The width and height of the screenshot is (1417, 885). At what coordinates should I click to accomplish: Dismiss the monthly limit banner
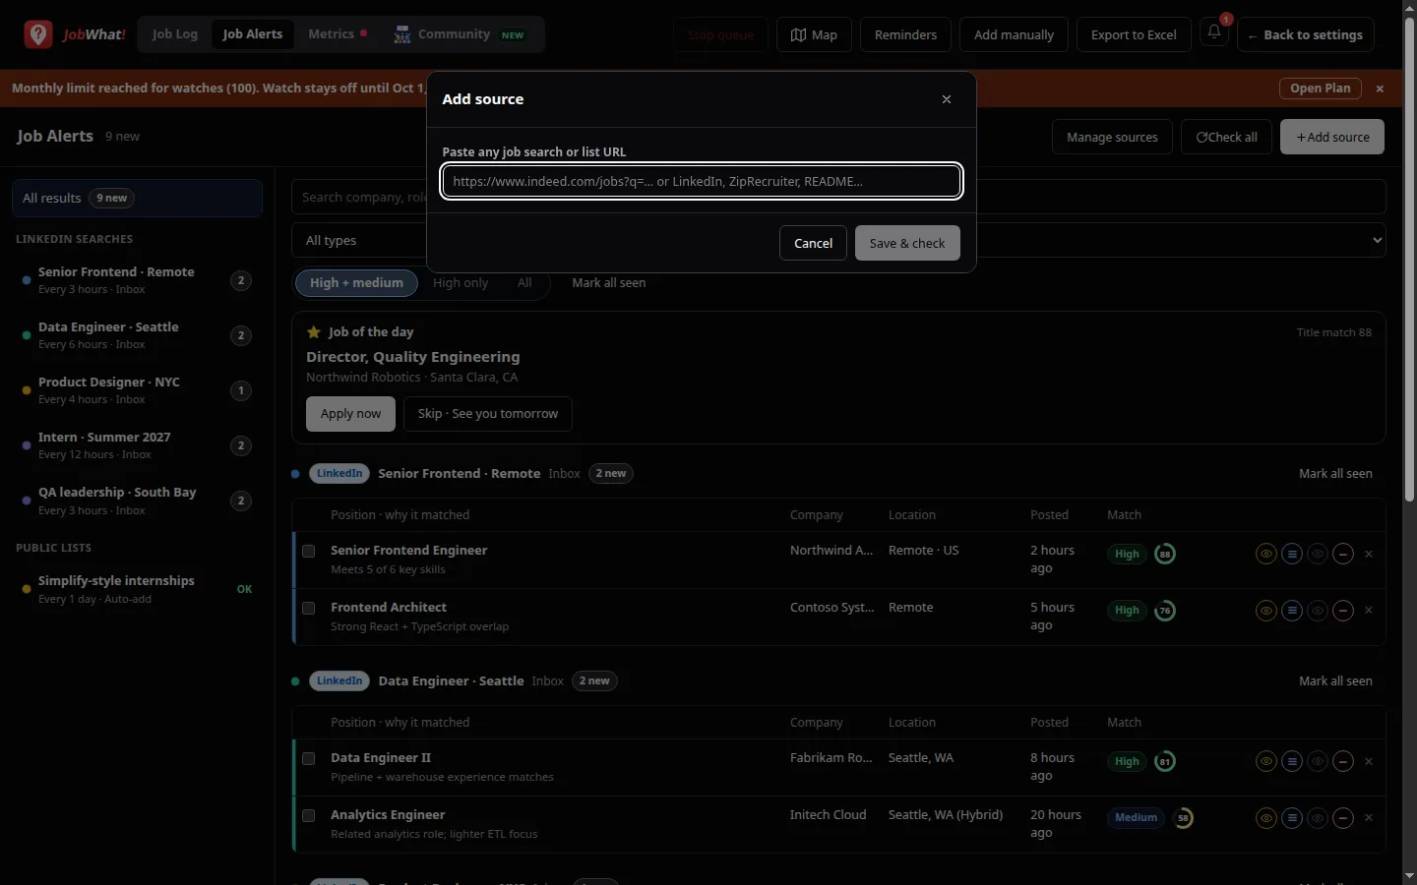point(1380,88)
